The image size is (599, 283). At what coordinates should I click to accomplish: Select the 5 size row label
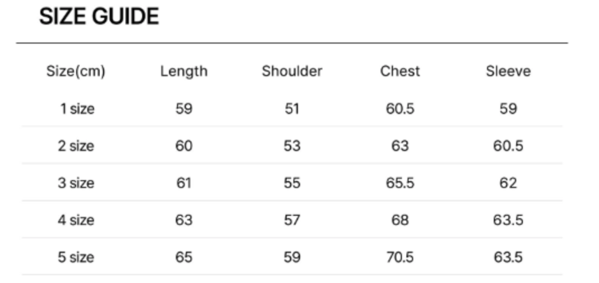[76, 257]
